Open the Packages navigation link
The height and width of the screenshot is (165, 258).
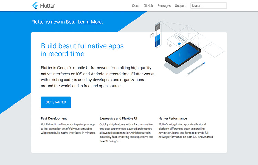(x=164, y=6)
